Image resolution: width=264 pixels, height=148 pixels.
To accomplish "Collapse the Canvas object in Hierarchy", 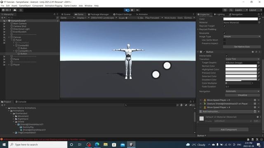I will point(9,37).
